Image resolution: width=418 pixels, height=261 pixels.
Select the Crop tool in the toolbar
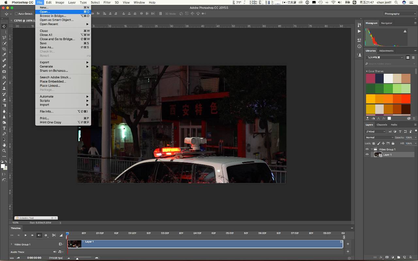tap(4, 49)
